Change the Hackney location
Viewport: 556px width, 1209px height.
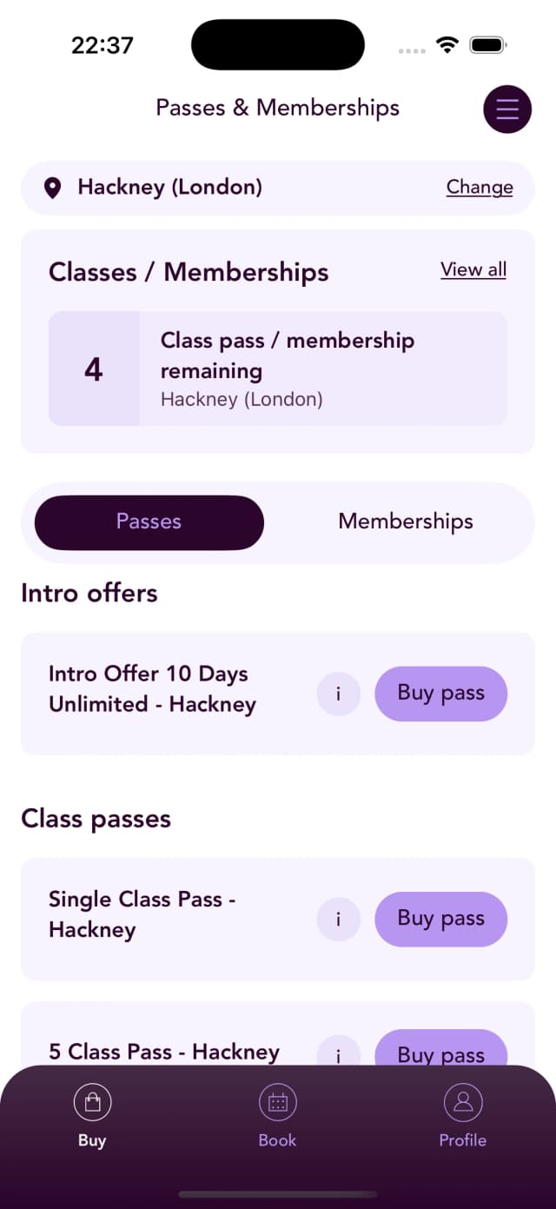[480, 187]
